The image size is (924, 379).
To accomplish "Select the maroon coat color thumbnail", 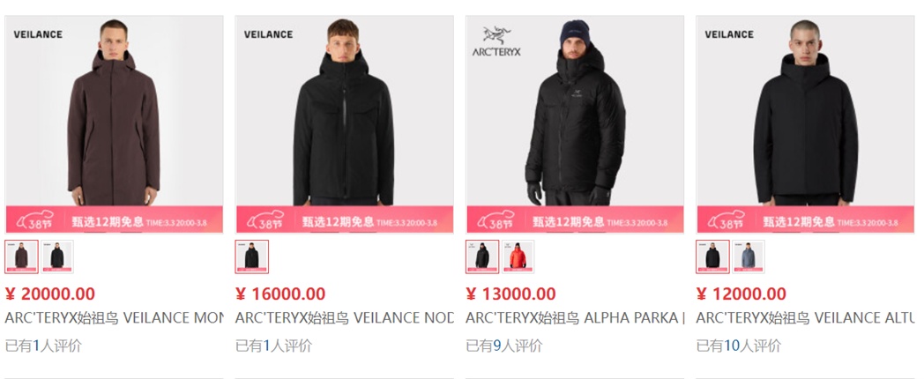I will point(22,256).
